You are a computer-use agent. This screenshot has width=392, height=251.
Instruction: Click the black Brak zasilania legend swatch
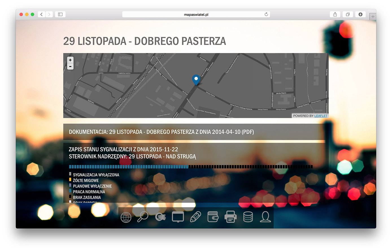(70, 197)
